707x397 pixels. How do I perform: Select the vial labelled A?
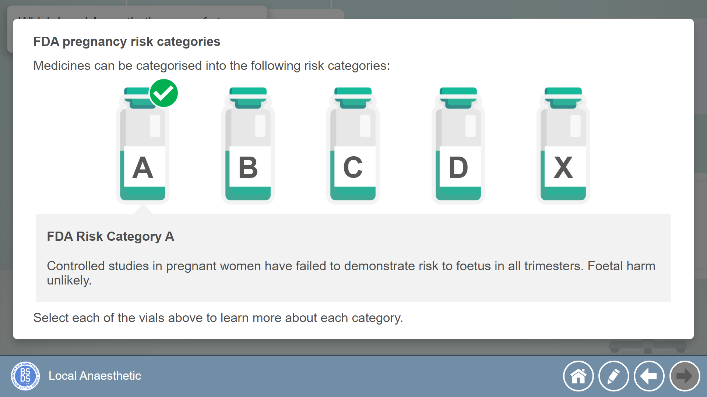pos(143,146)
